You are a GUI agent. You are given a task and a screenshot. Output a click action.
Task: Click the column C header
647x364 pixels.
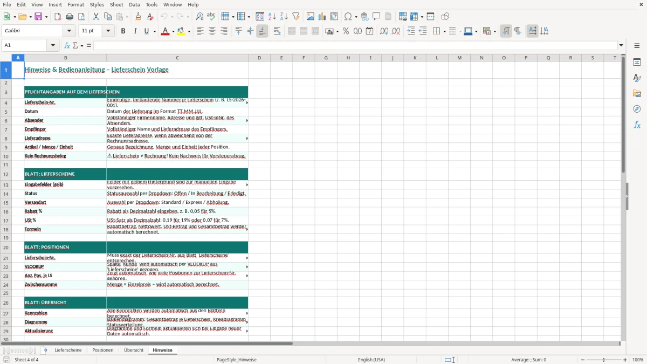pos(177,58)
